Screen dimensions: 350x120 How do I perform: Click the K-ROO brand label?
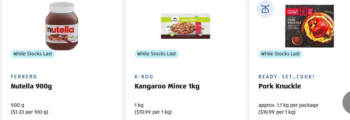pos(144,77)
